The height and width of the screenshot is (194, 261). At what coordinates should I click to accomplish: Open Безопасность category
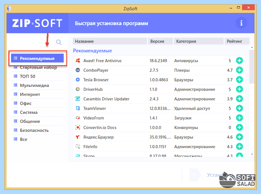(37, 130)
